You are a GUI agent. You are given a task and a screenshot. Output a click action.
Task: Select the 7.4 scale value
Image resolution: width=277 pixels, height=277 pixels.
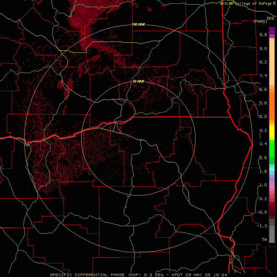(x=263, y=76)
